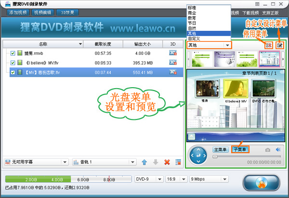Screen dimensions: 289x198
Task: Toggle 3D icon for 推荐.rmvb row
Action: tap(173, 53)
